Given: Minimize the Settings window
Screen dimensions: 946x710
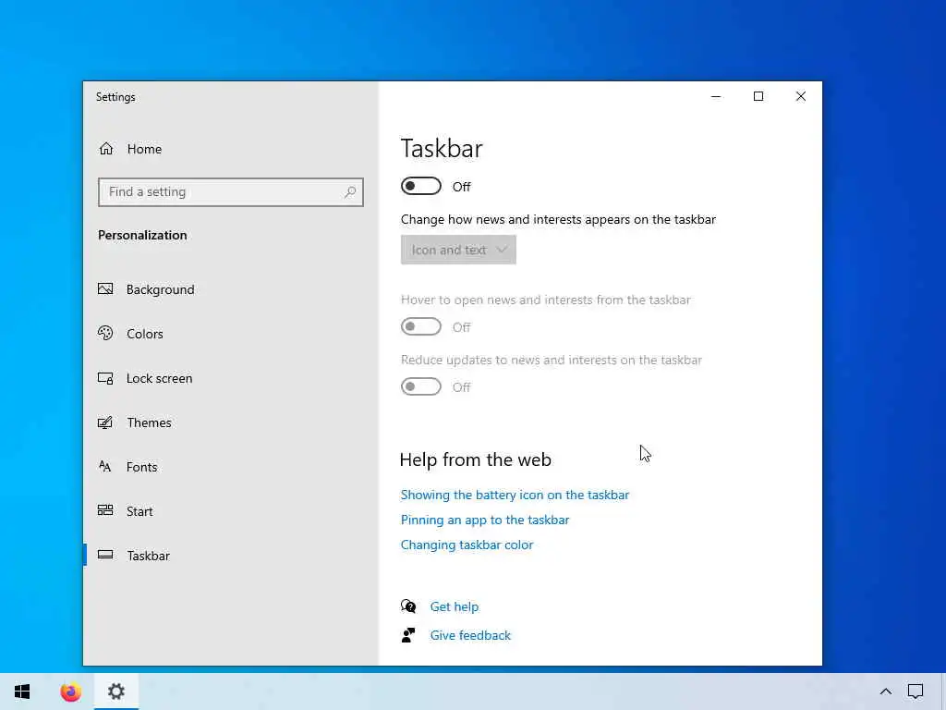Looking at the screenshot, I should coord(716,96).
